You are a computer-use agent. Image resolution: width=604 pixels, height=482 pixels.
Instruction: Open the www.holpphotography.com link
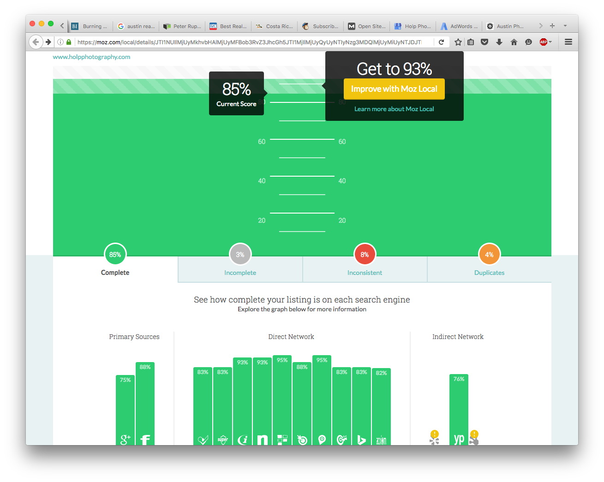[x=91, y=57]
